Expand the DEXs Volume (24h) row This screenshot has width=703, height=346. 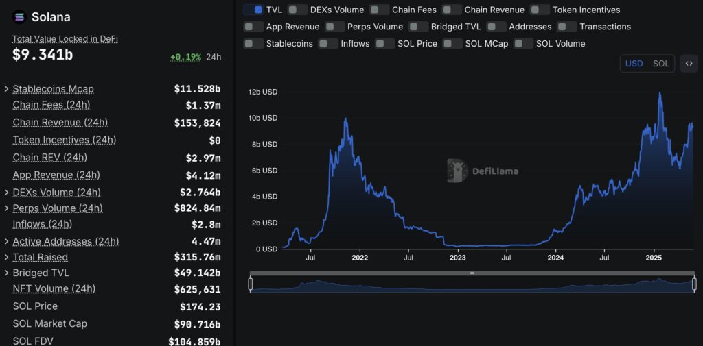(x=7, y=193)
